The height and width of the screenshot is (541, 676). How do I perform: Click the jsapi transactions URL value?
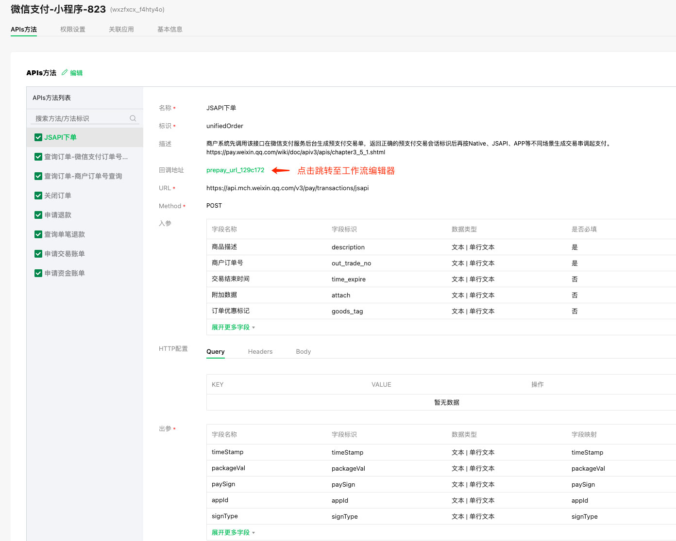[x=287, y=188]
